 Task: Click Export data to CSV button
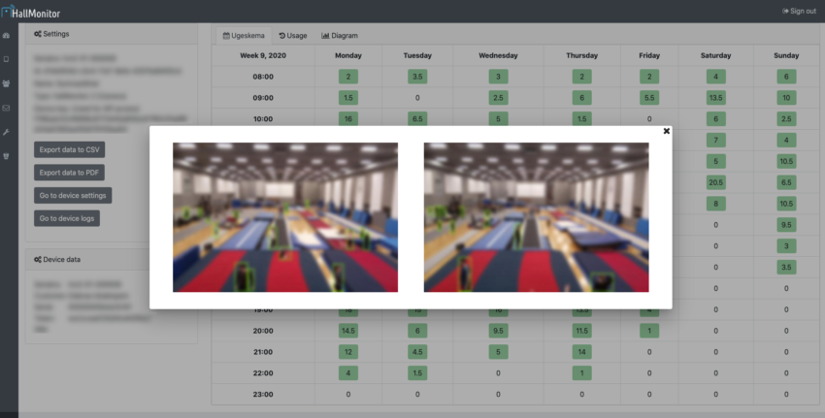click(x=69, y=149)
